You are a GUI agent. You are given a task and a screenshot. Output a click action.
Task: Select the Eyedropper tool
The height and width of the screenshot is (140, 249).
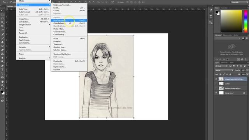pyautogui.click(x=2, y=30)
